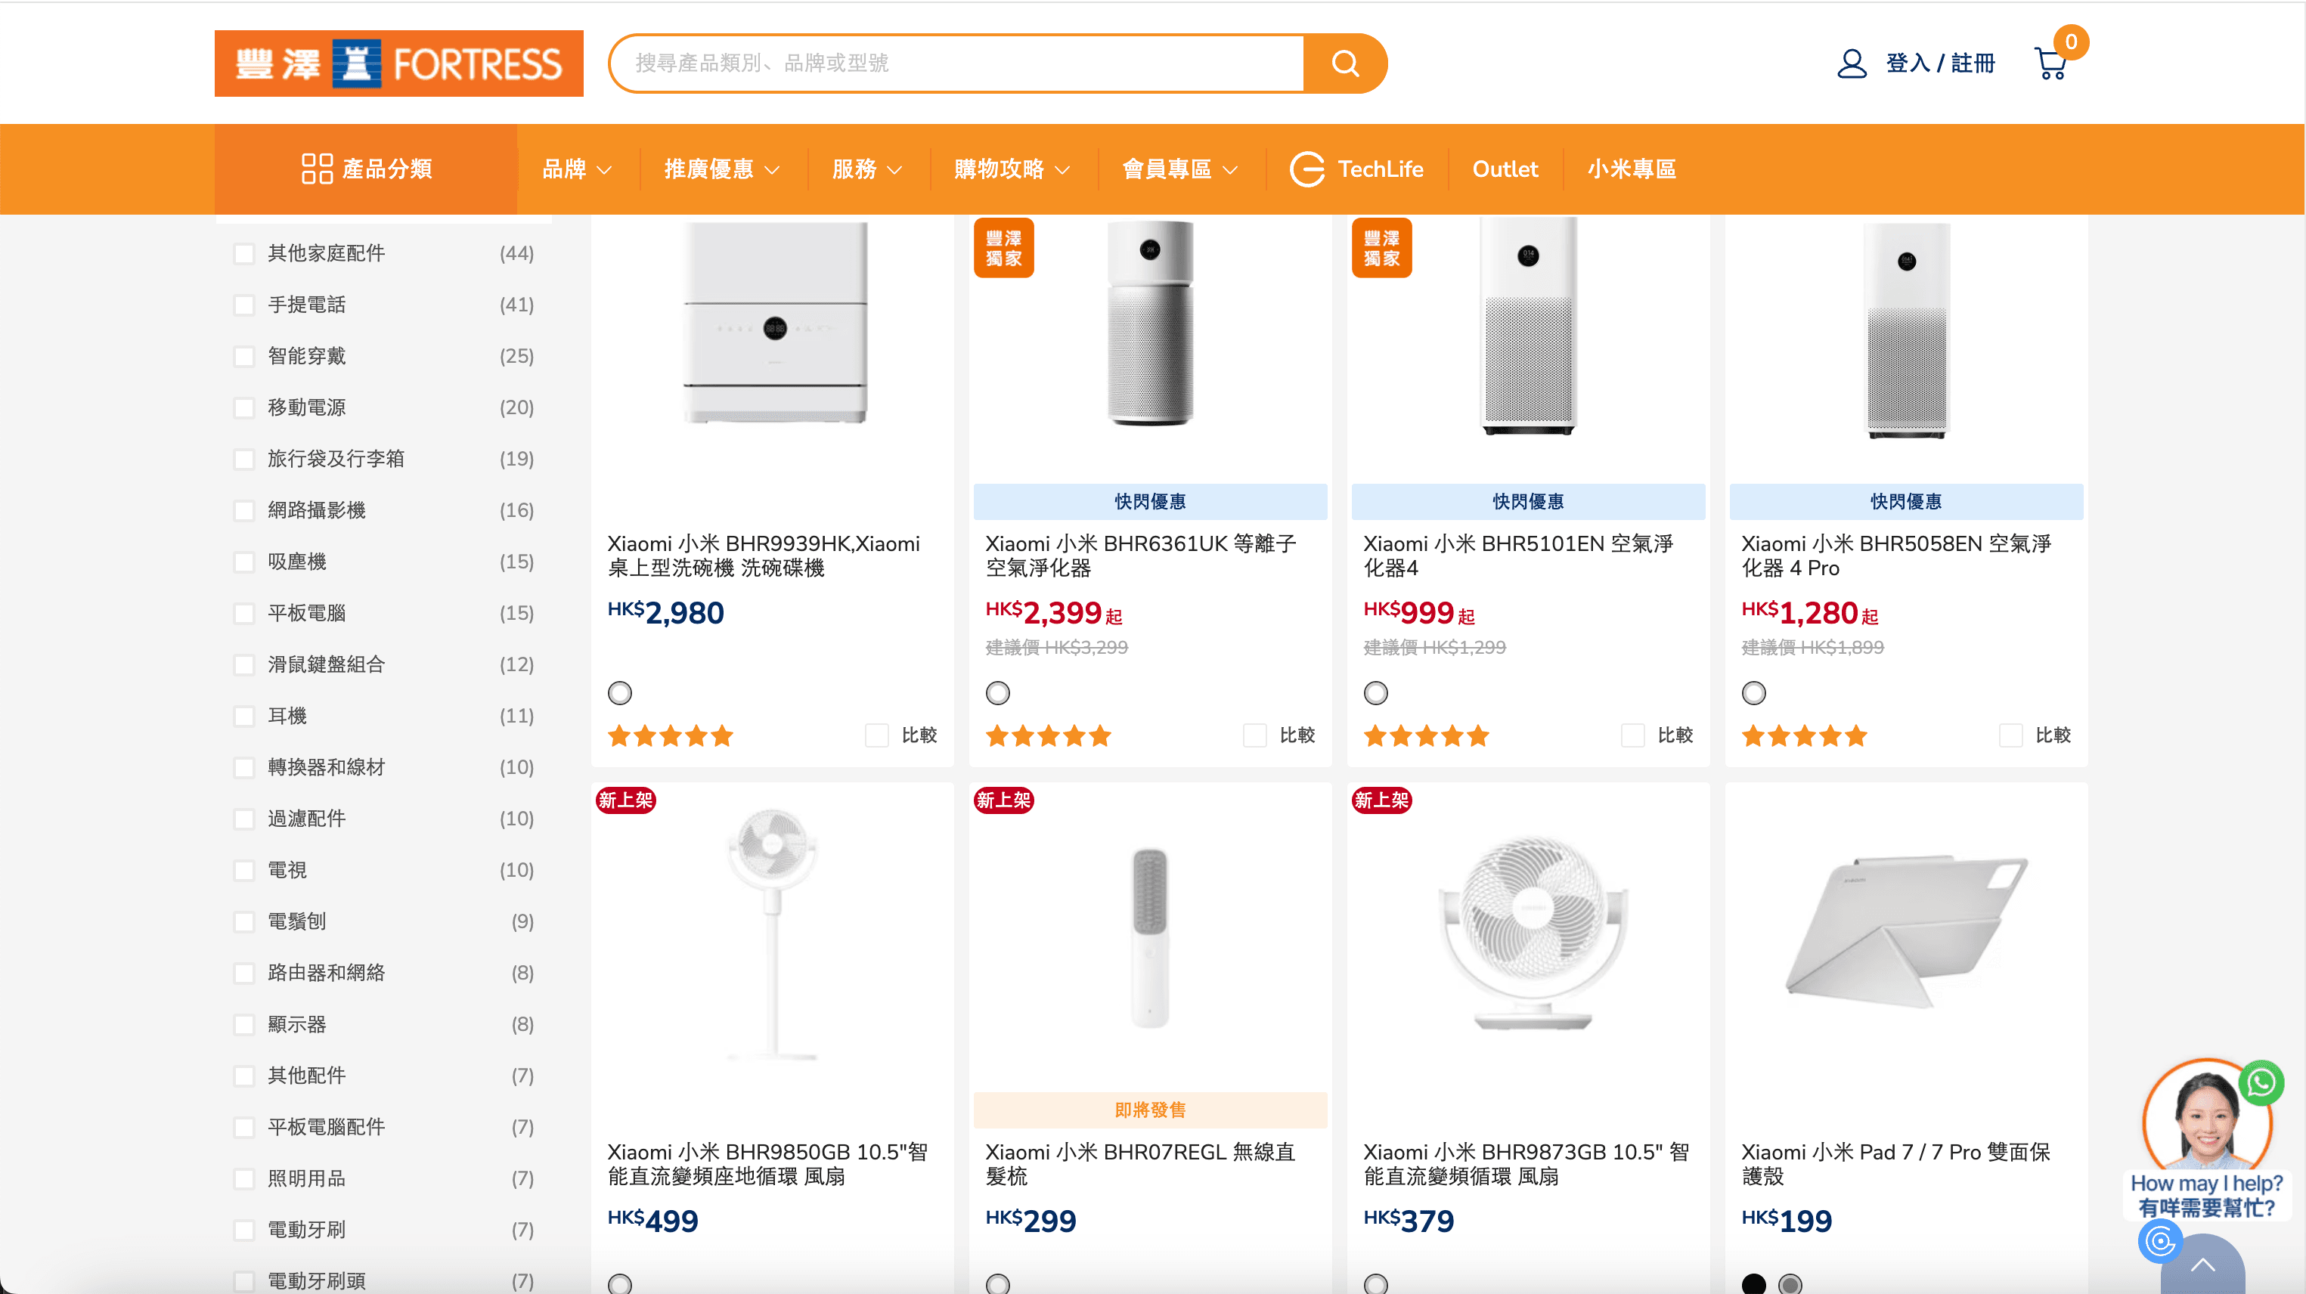Go to the Outlet menu item
This screenshot has width=2306, height=1294.
[x=1505, y=169]
